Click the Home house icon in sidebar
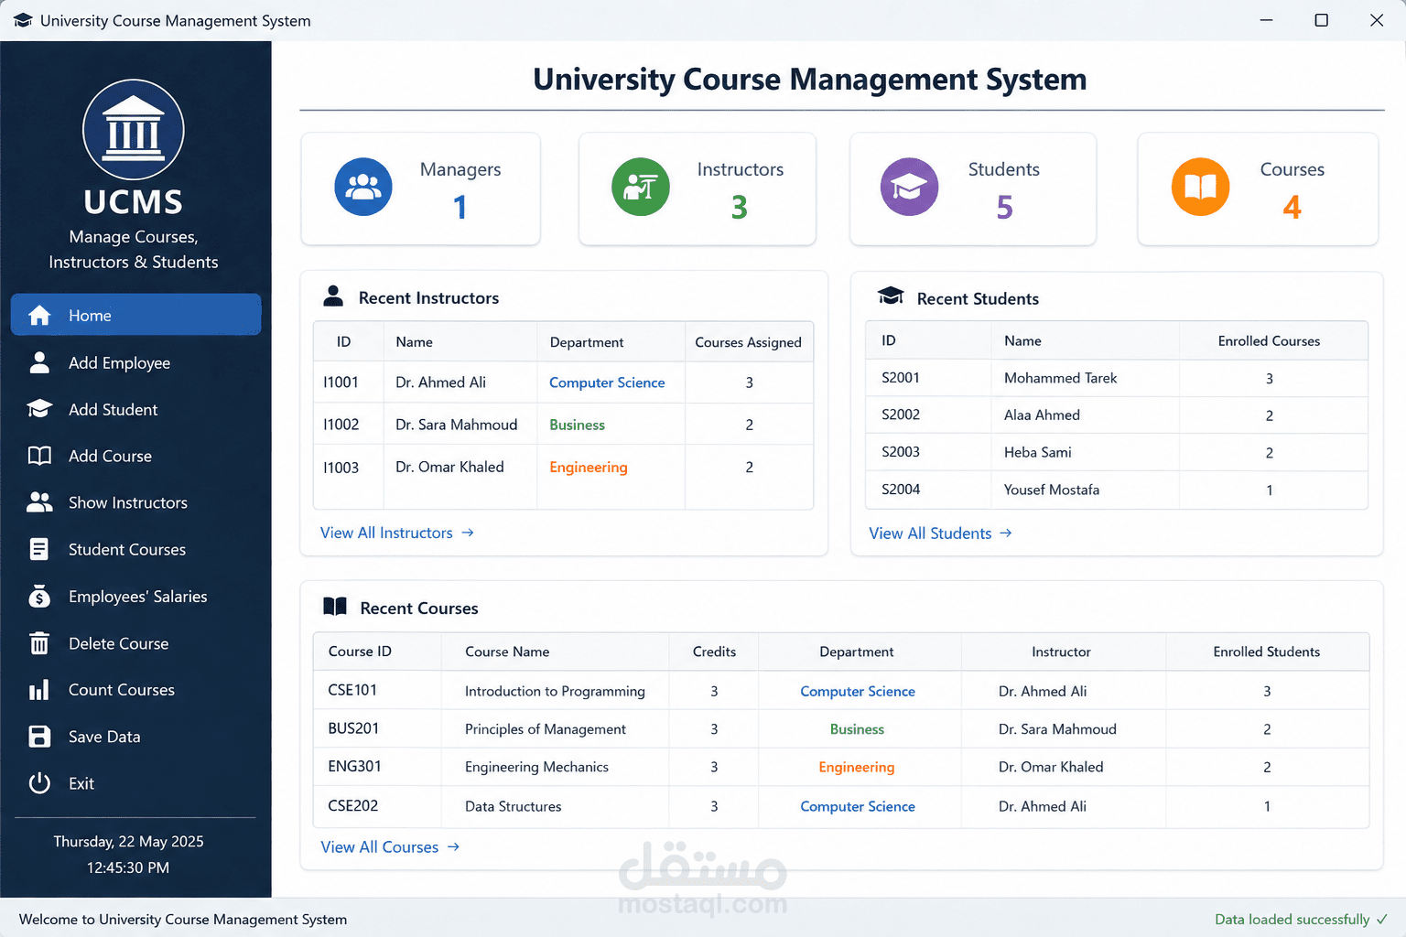Viewport: 1406px width, 937px height. click(x=39, y=316)
